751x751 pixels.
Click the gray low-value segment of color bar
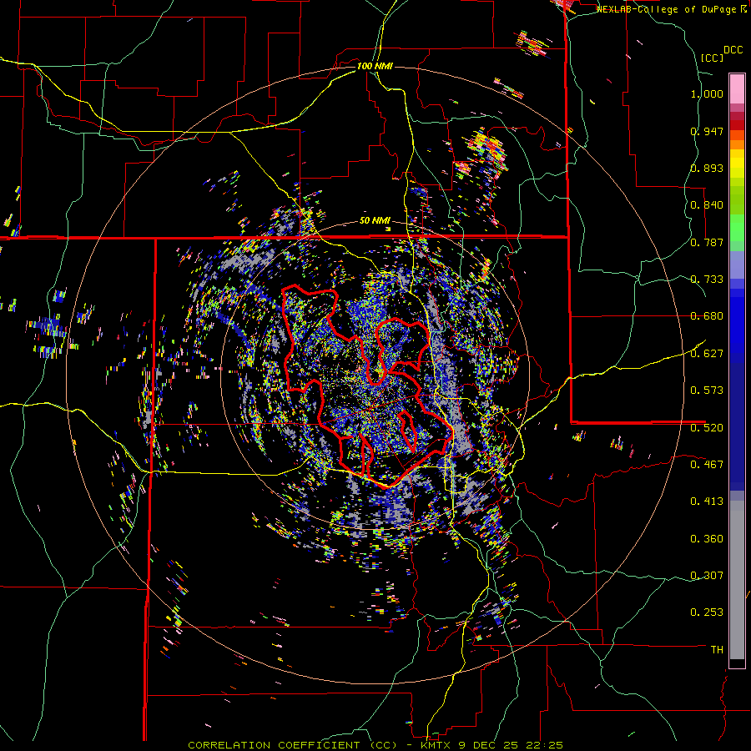pos(737,580)
